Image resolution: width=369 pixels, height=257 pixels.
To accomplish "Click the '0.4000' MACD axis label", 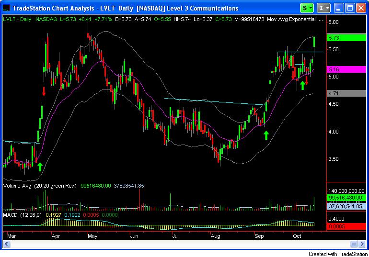I will [336, 219].
